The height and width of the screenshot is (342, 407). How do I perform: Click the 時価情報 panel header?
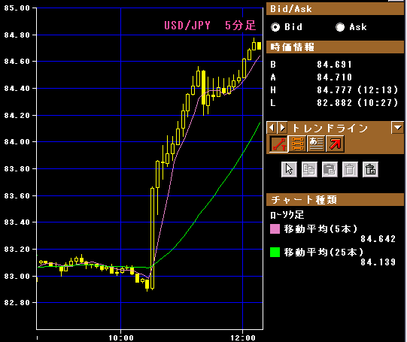click(335, 47)
